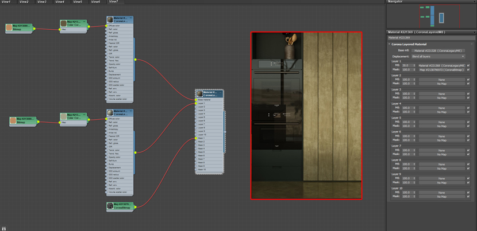
Task: Collapse the Corona Layered Material rollout
Action: point(389,44)
